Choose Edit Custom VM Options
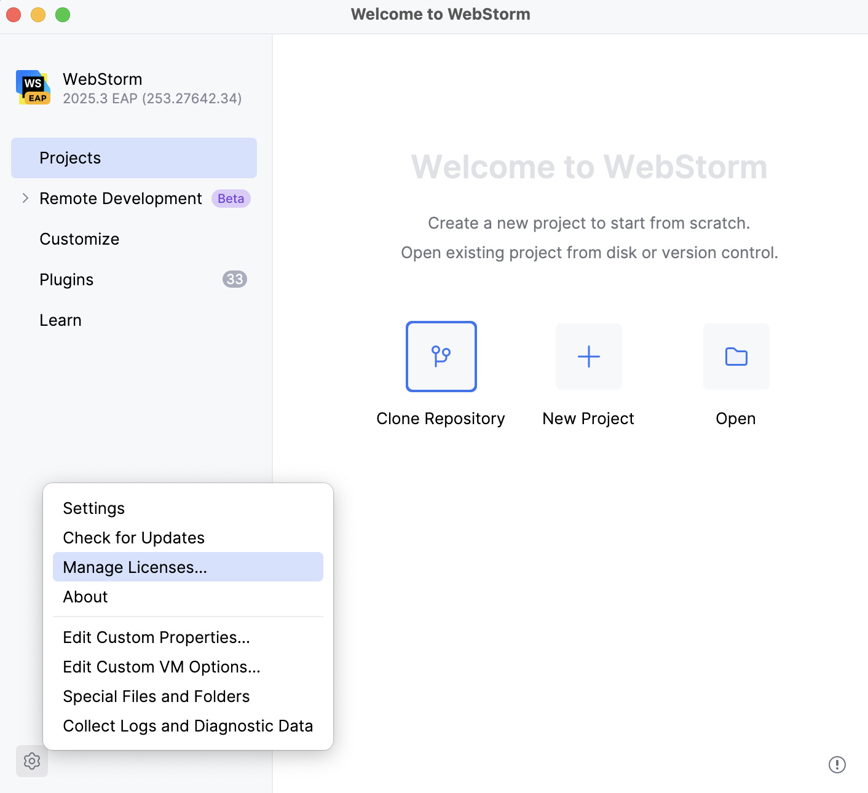This screenshot has height=793, width=868. [x=162, y=666]
